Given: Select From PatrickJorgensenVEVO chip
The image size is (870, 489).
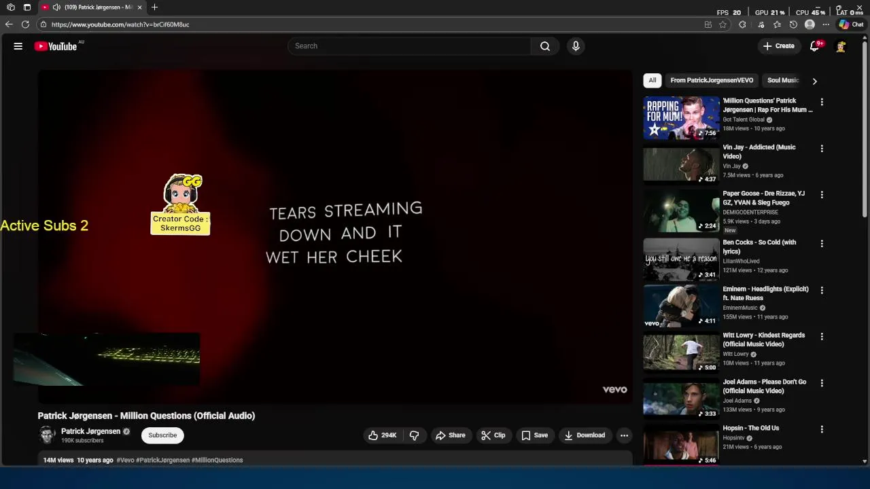Looking at the screenshot, I should point(712,80).
